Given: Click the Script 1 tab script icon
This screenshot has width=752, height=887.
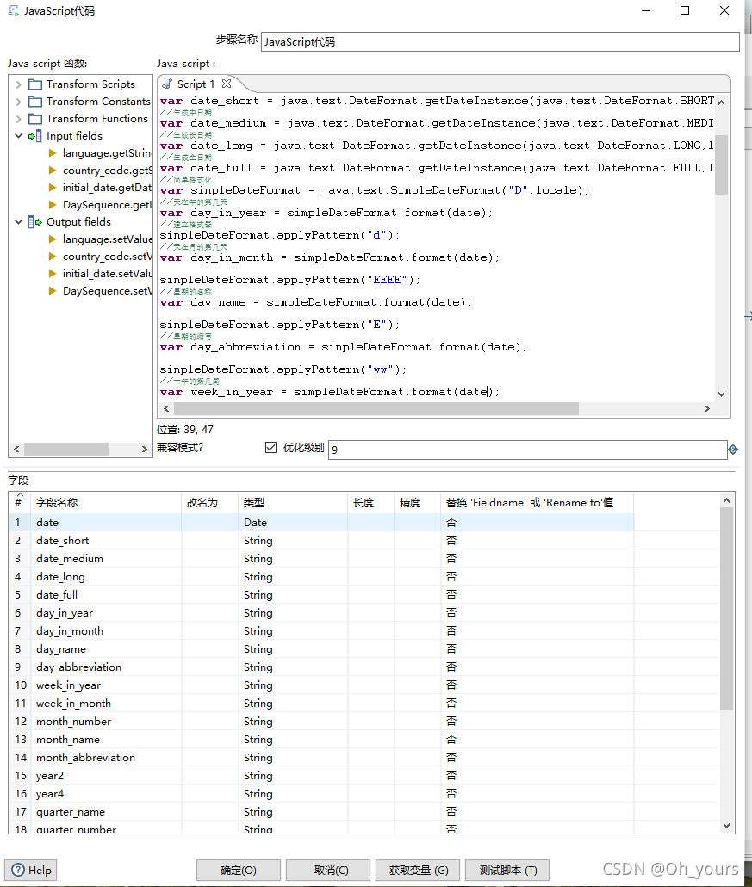Looking at the screenshot, I should tap(167, 84).
